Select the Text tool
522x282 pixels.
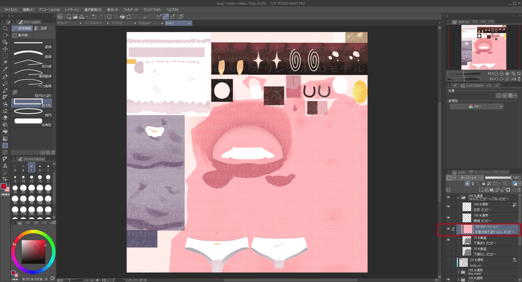click(x=5, y=165)
